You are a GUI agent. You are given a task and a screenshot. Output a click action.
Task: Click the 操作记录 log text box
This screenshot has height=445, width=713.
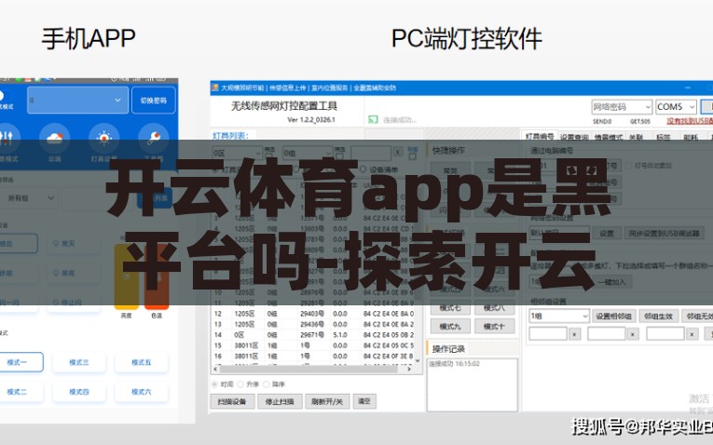coord(472,384)
